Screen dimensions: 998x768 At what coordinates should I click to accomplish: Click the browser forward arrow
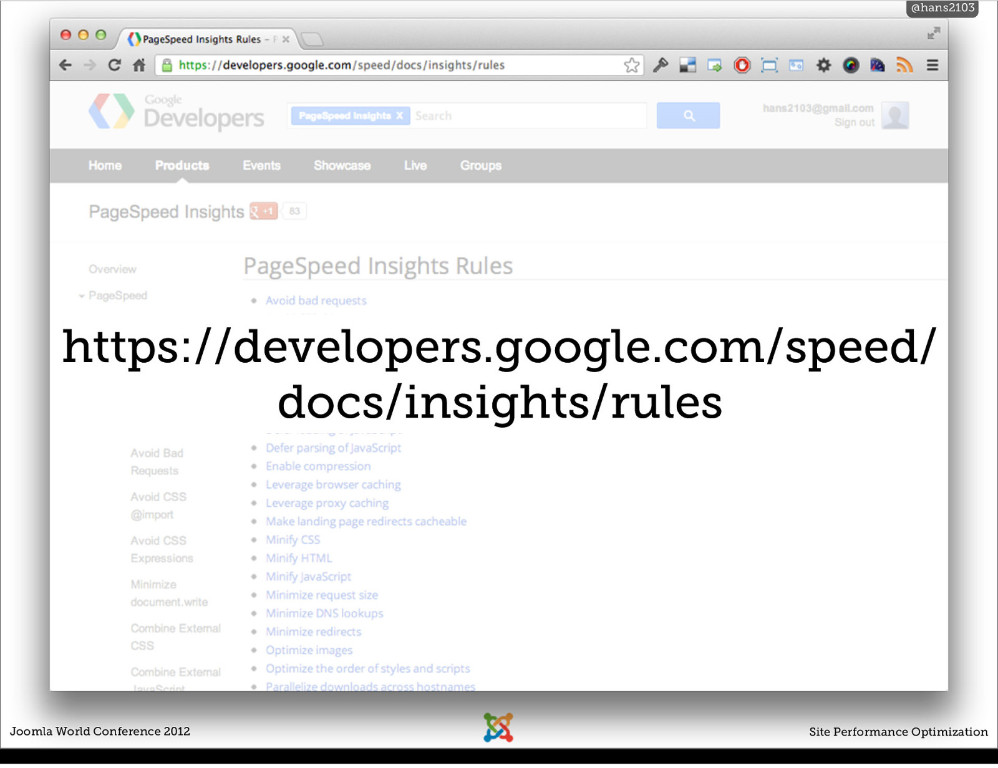90,65
